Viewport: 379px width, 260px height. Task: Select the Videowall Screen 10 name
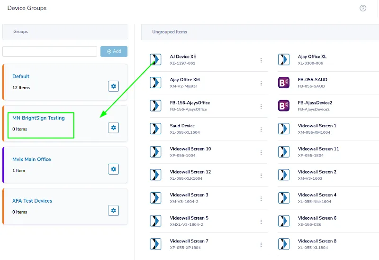click(x=190, y=149)
